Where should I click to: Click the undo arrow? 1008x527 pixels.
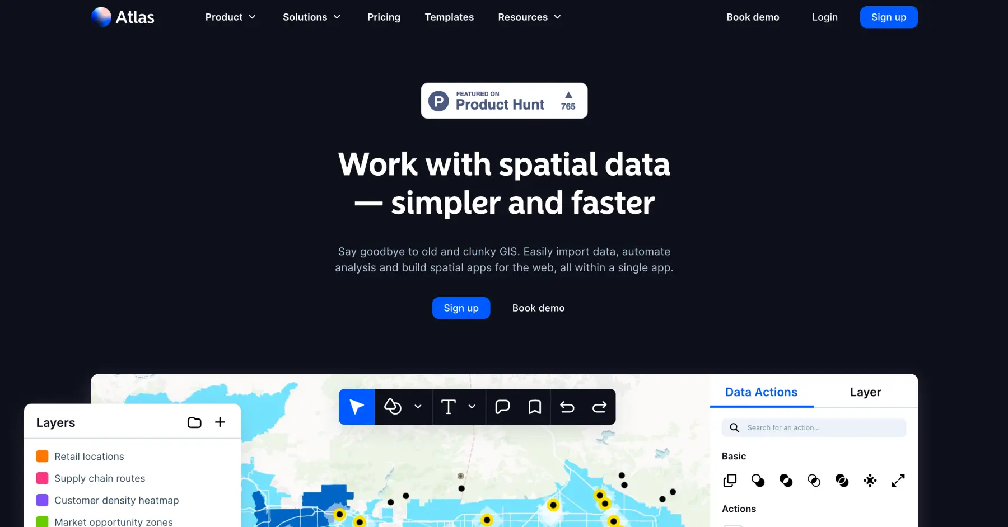[567, 407]
